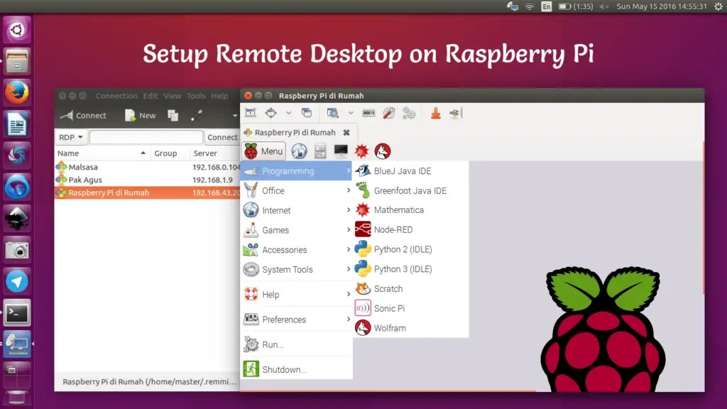Click the quick connect server address field
The width and height of the screenshot is (727, 409).
point(145,137)
